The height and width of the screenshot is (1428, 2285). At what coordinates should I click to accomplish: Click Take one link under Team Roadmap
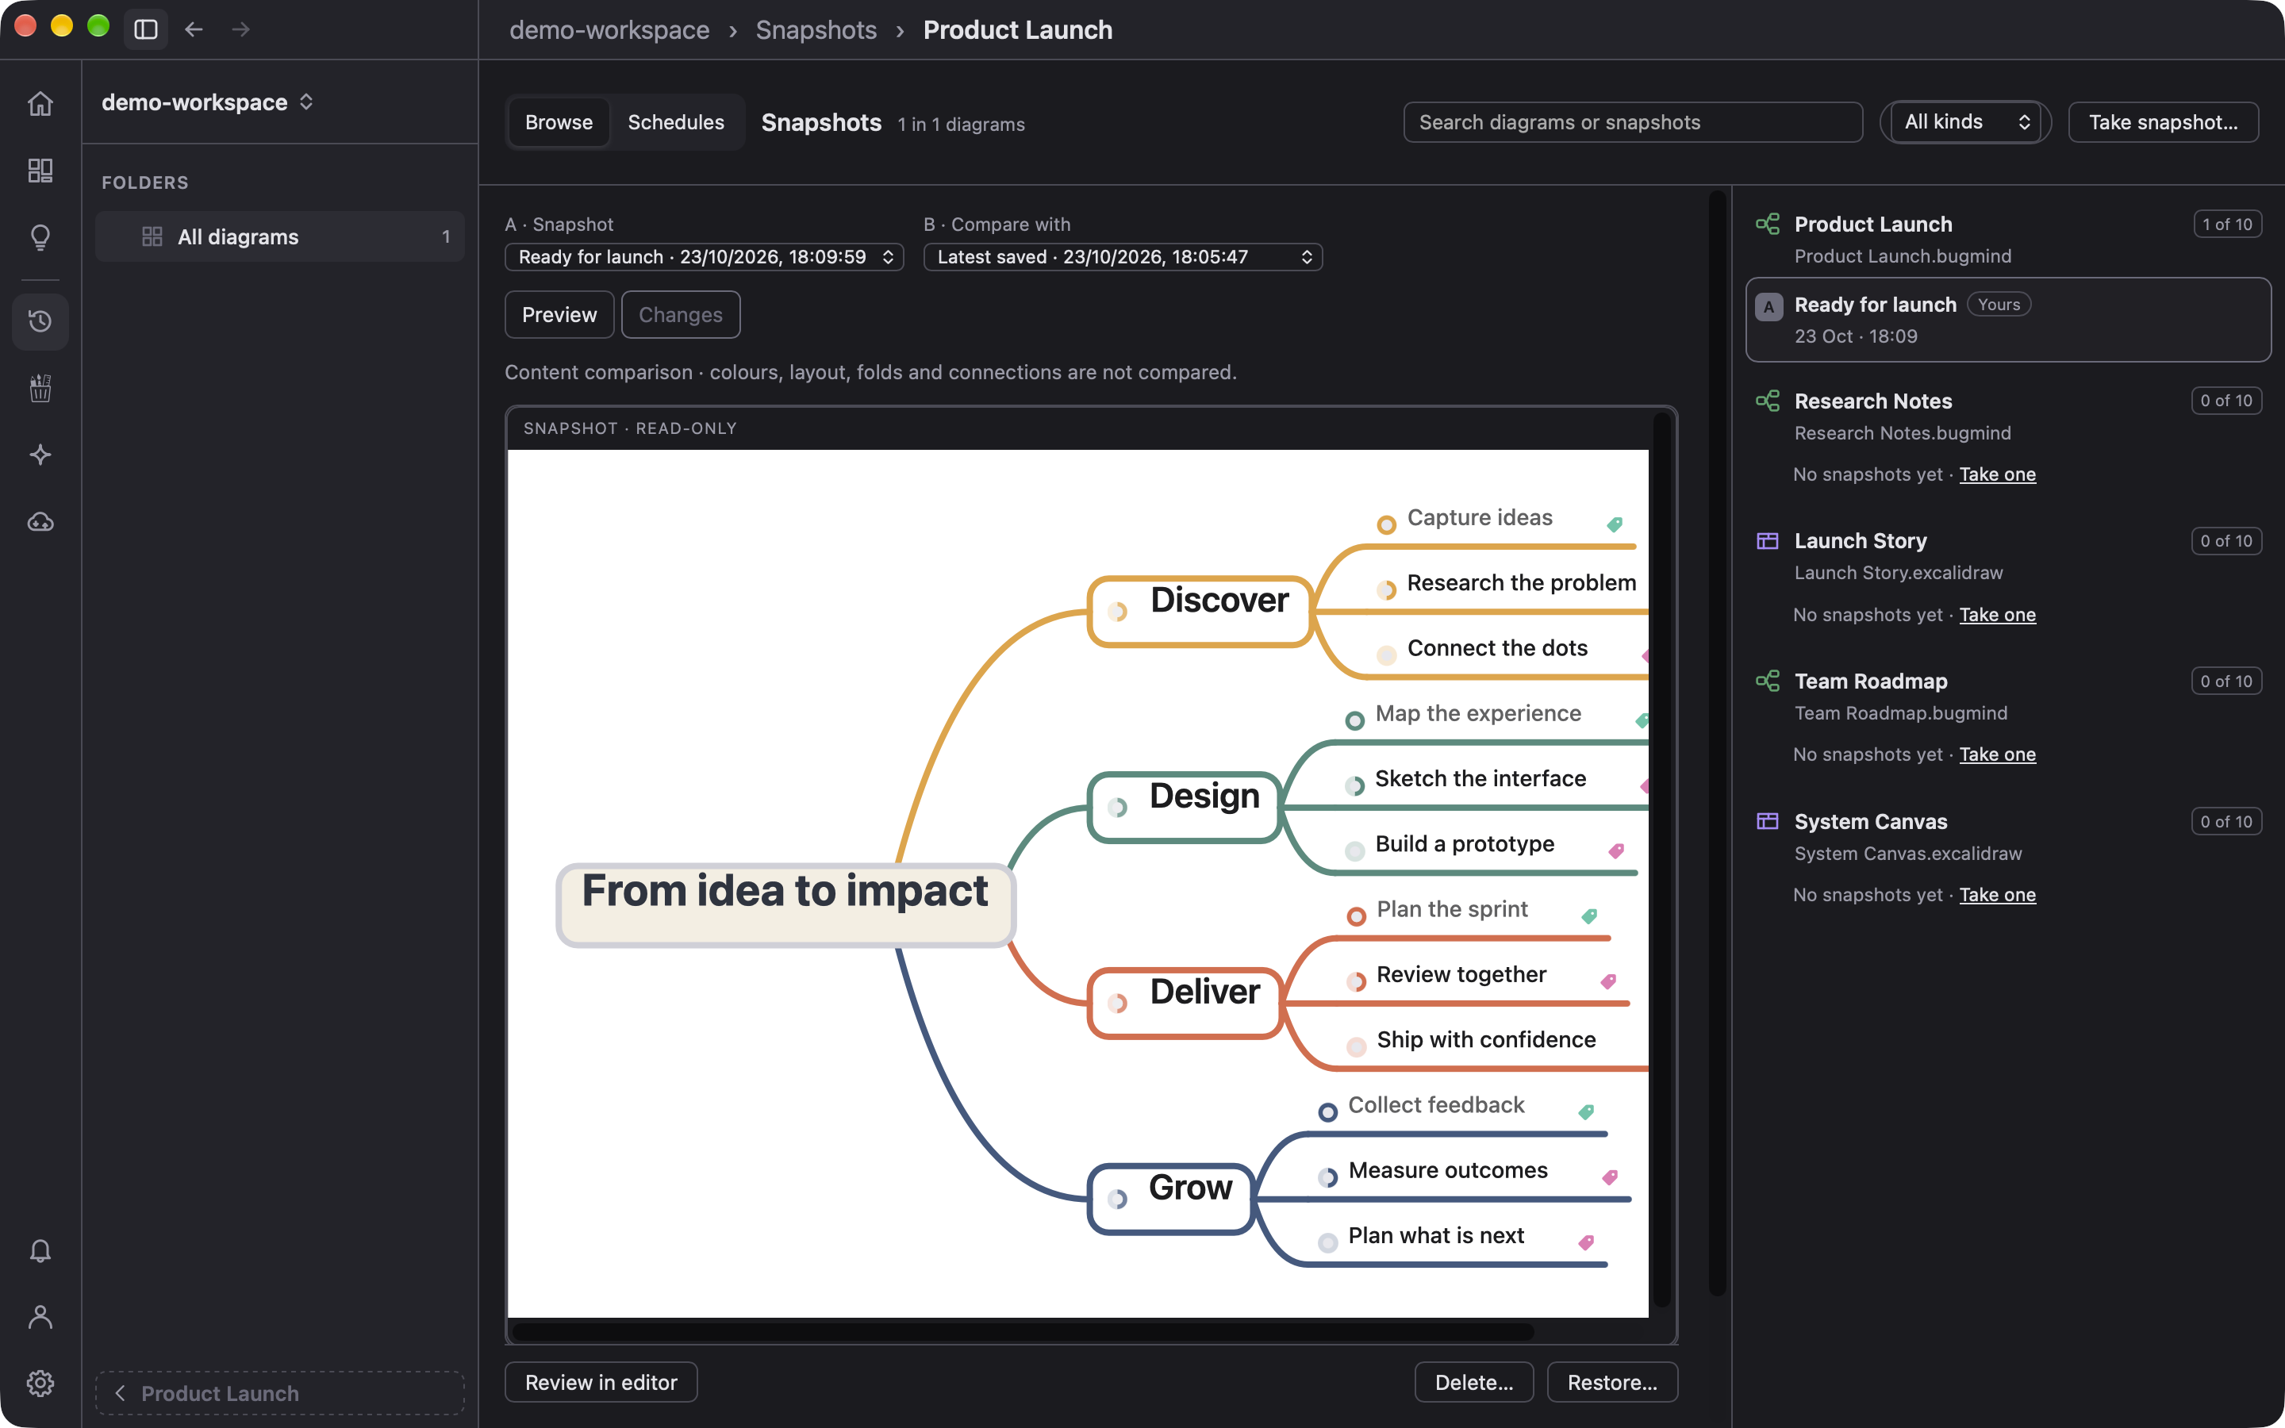point(1997,754)
